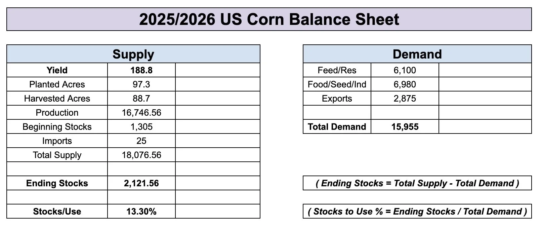Click the Demand section header
This screenshot has width=540, height=229.
pyautogui.click(x=417, y=54)
